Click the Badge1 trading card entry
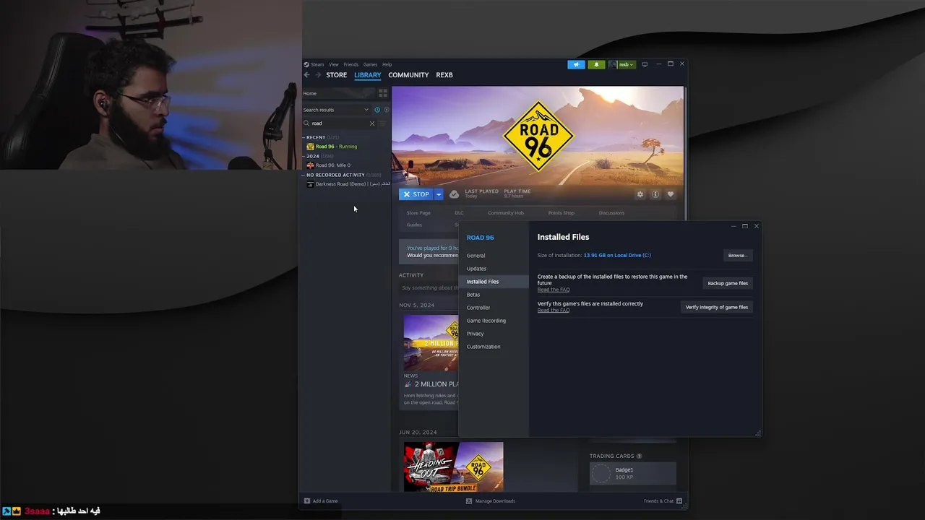The image size is (925, 520). pyautogui.click(x=633, y=473)
